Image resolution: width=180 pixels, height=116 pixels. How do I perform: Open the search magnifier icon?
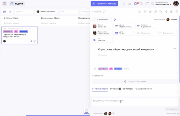click(x=152, y=4)
